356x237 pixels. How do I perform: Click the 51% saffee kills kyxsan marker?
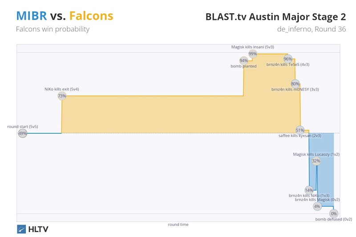300,130
